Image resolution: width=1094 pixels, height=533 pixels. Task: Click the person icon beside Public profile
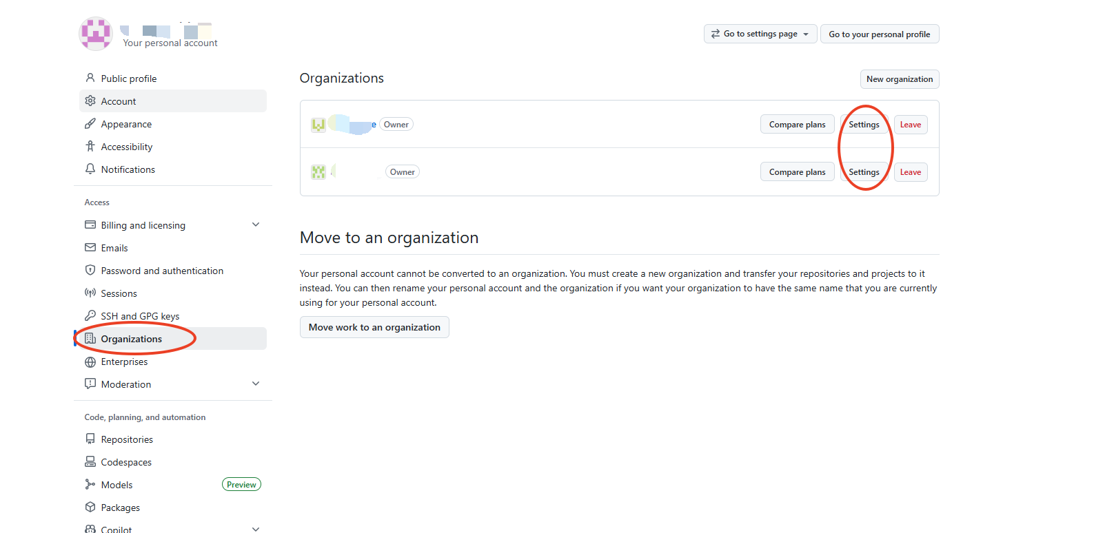point(90,78)
